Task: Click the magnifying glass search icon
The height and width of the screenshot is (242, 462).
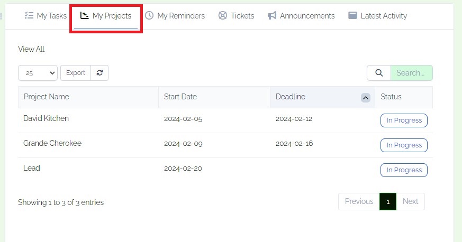Action: click(379, 72)
